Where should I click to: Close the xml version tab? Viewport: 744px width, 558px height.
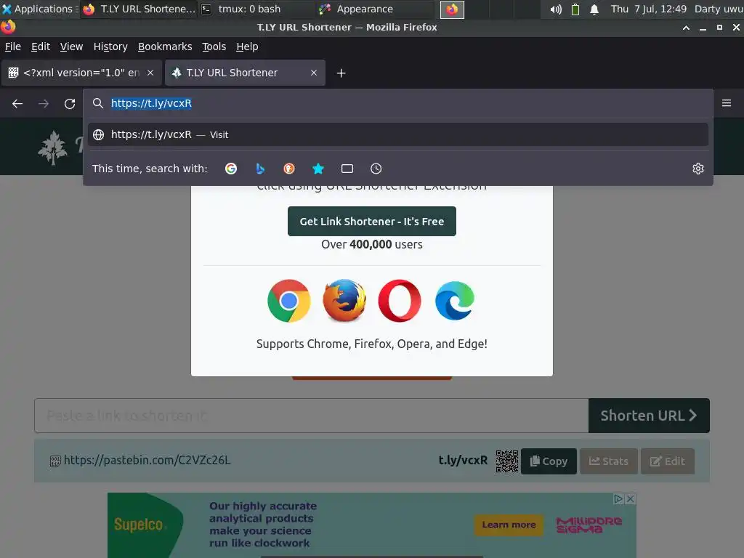pos(150,73)
